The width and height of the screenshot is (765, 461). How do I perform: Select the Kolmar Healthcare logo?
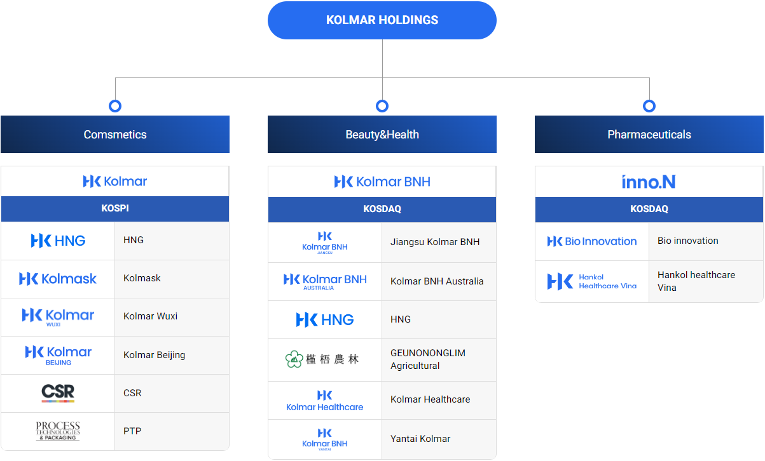[325, 401]
